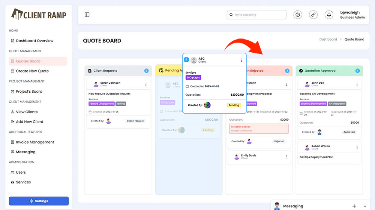Click Backend Development service tag

tap(313, 104)
